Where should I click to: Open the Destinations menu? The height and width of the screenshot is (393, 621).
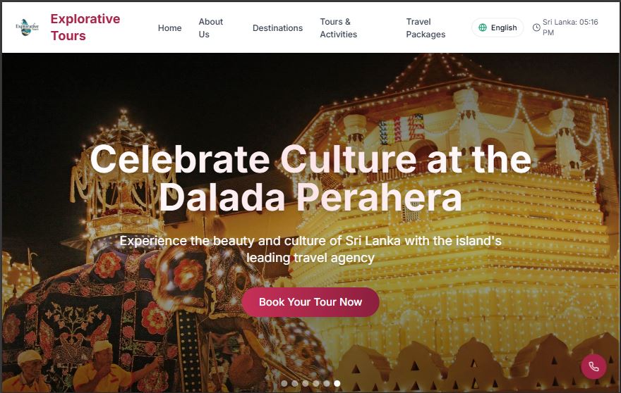[277, 28]
